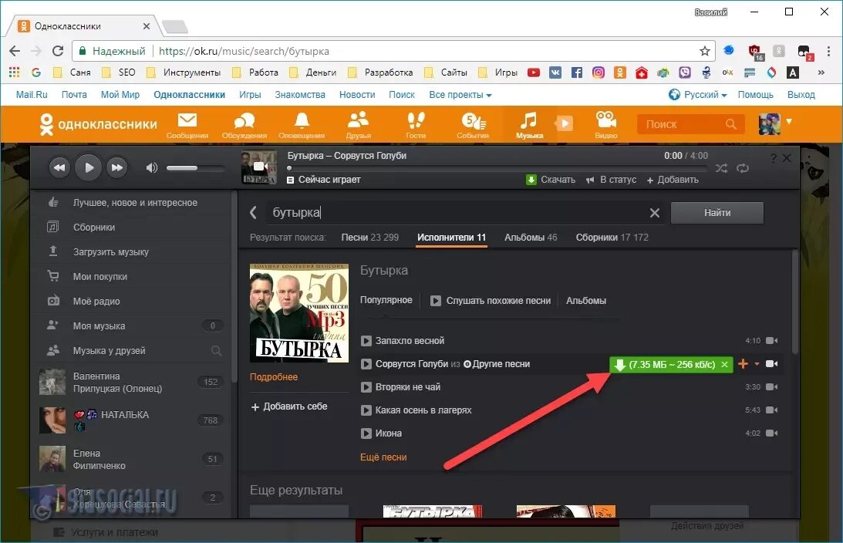The height and width of the screenshot is (543, 843).
Task: Click В статус to share track
Action: pyautogui.click(x=611, y=180)
